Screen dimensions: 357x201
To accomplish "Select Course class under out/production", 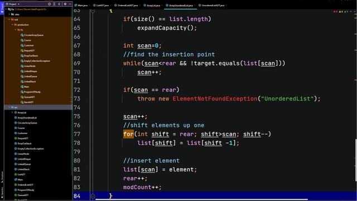I will pyautogui.click(x=27, y=40).
